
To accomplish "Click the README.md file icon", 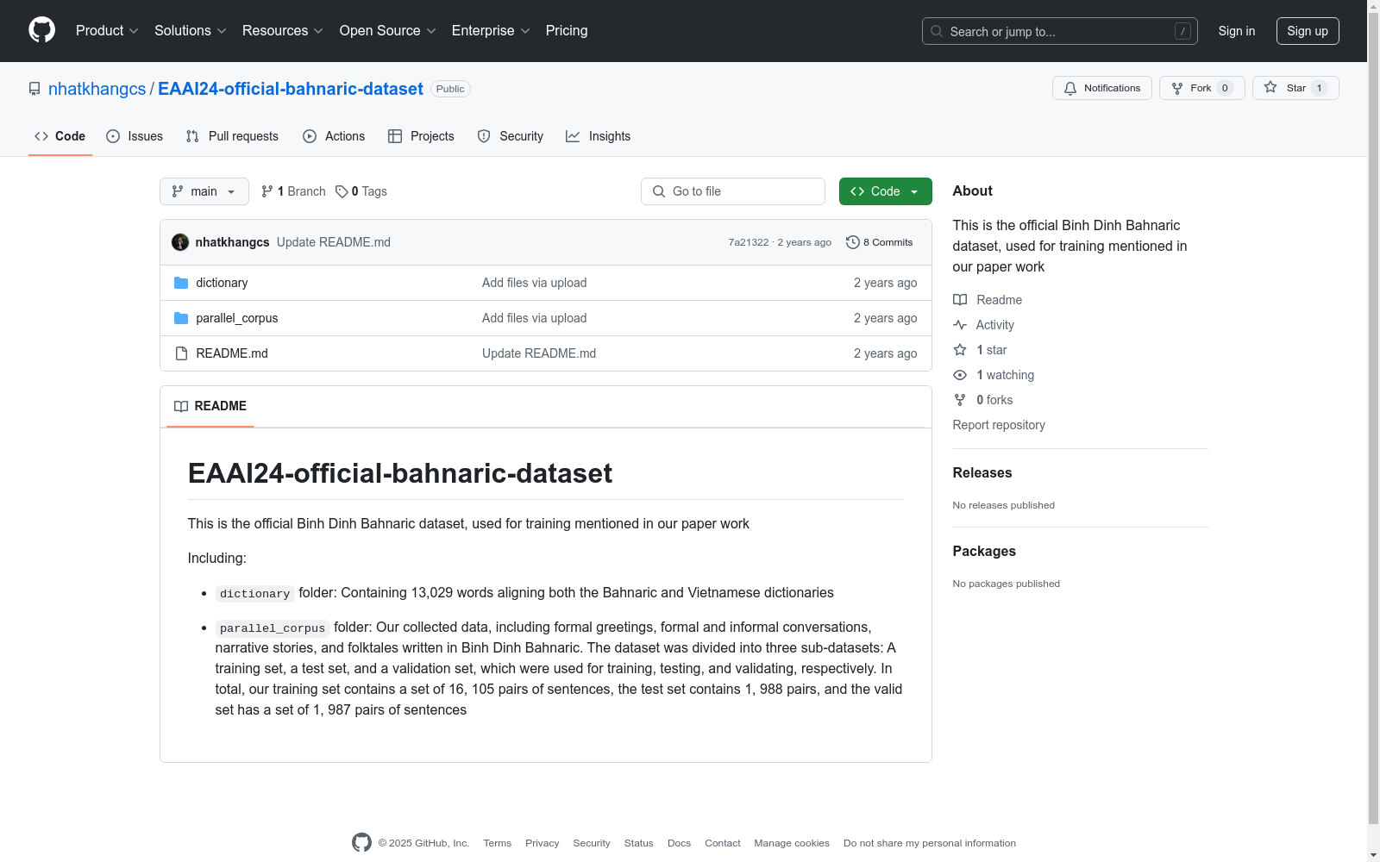I will click(181, 353).
